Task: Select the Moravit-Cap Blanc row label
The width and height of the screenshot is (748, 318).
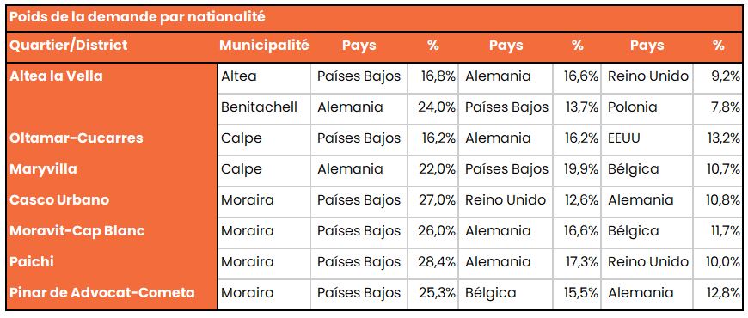Action: tap(77, 230)
